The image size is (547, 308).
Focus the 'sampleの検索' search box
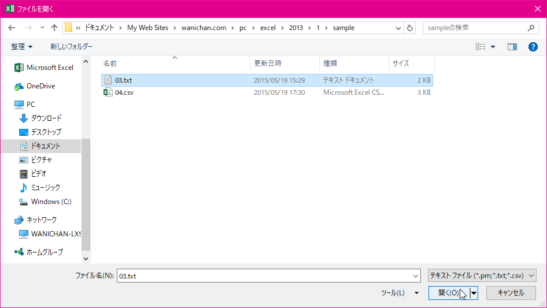point(476,28)
